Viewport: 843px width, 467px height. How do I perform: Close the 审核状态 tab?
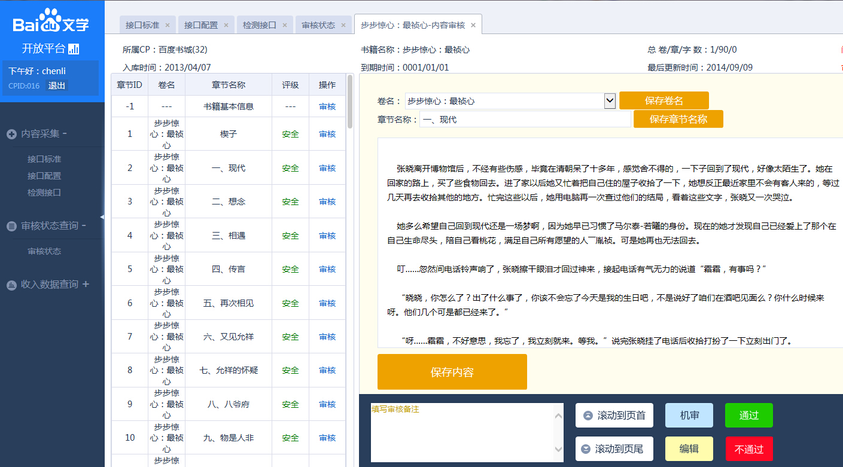pyautogui.click(x=343, y=25)
